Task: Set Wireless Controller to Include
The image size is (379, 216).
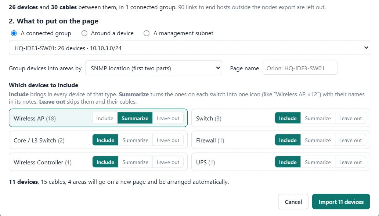Action: point(105,162)
